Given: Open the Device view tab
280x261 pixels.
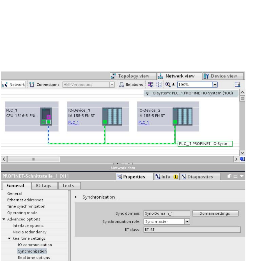Looking at the screenshot, I should tap(223, 76).
